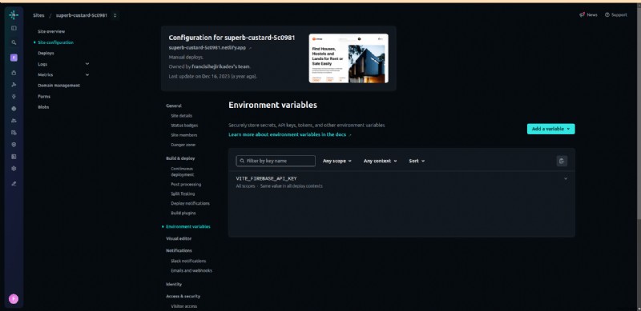Click the purple team avatar square

[x=14, y=58]
